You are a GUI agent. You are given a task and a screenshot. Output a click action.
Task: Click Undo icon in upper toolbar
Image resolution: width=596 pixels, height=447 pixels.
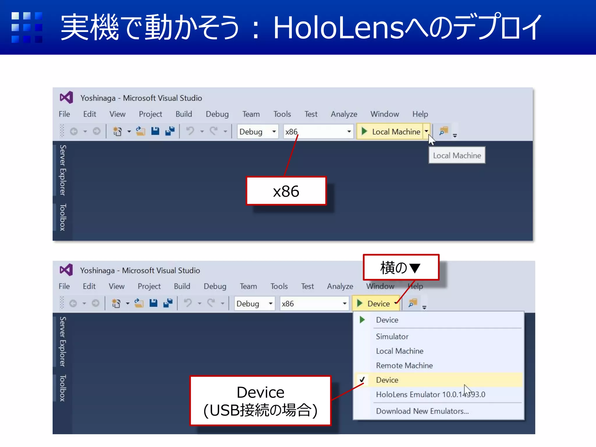(x=190, y=131)
